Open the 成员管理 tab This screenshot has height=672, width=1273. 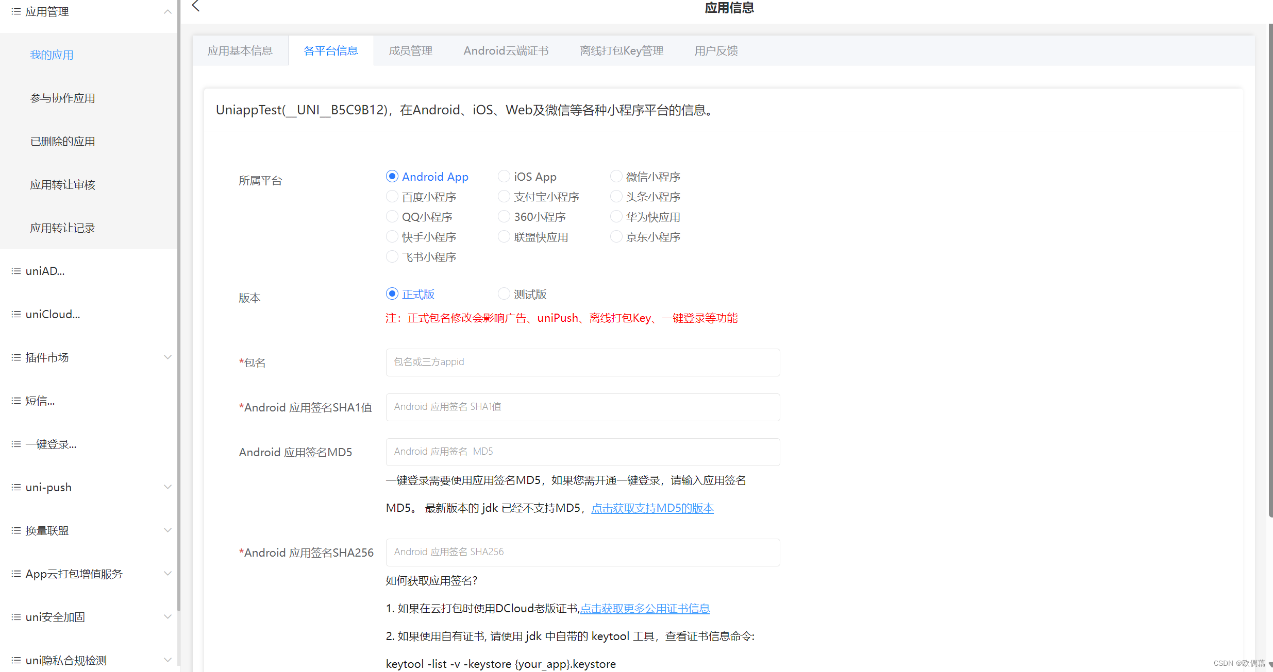[x=411, y=50]
